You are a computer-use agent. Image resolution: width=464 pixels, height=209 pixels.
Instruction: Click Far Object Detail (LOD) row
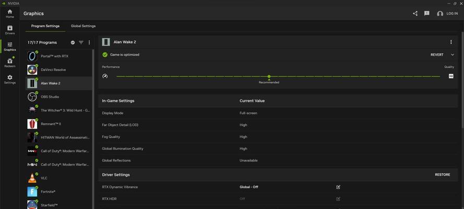pyautogui.click(x=278, y=125)
